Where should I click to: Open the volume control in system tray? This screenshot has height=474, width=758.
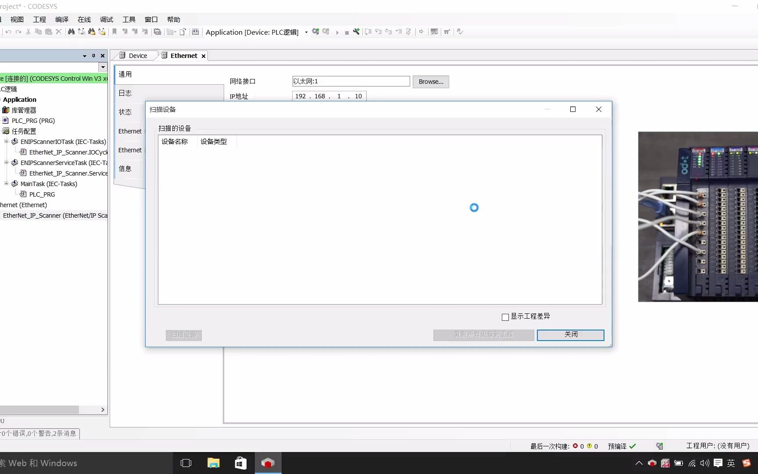pyautogui.click(x=705, y=463)
